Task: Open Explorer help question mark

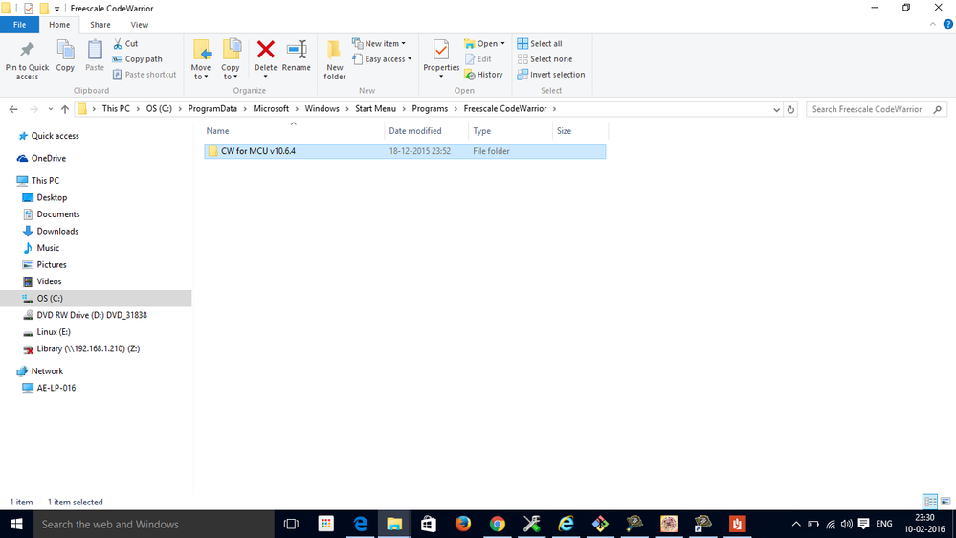Action: coord(948,24)
